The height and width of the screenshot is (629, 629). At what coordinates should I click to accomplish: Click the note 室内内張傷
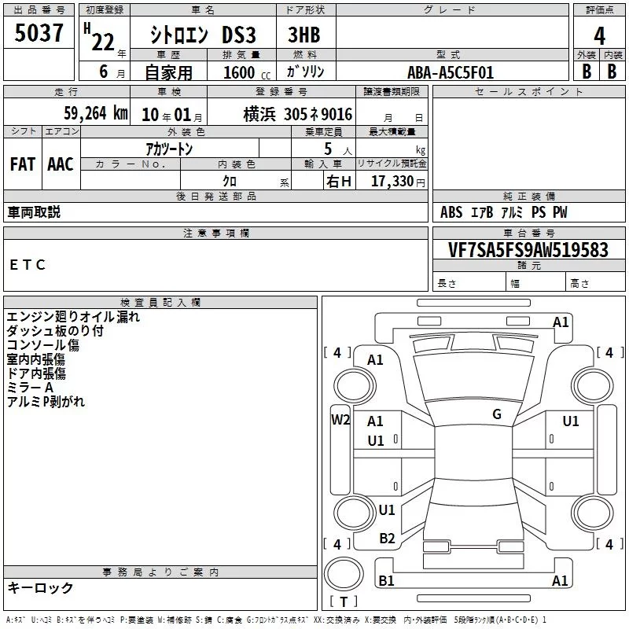click(35, 359)
